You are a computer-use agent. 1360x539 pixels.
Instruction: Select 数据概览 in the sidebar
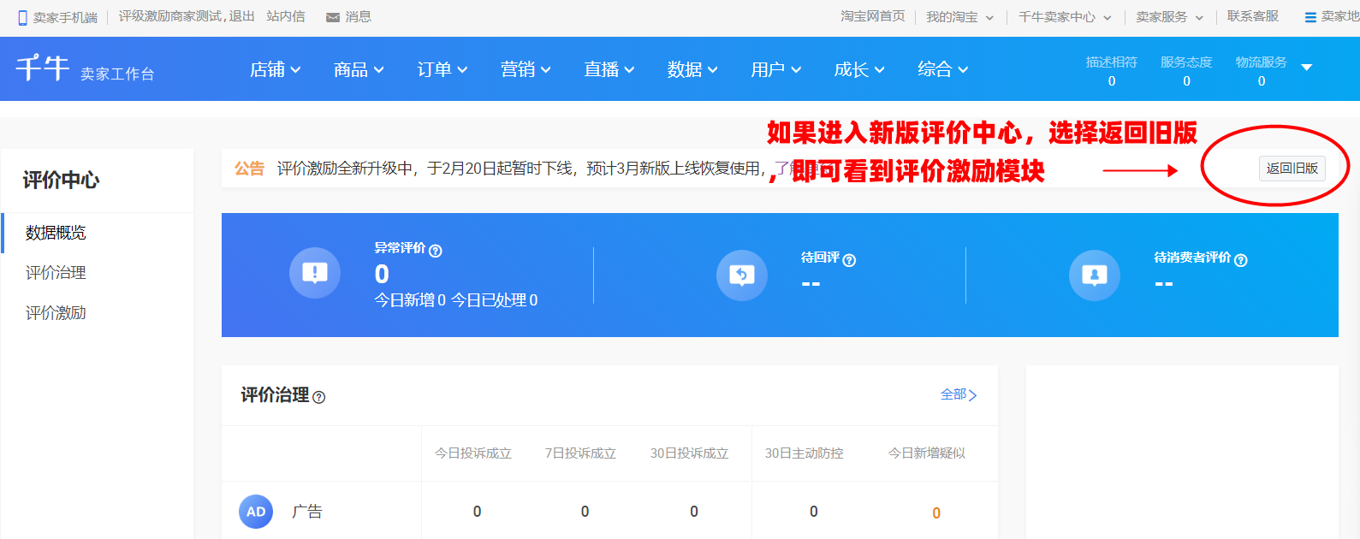56,233
